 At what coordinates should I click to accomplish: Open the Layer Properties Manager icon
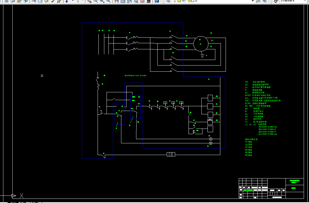[168, 1]
